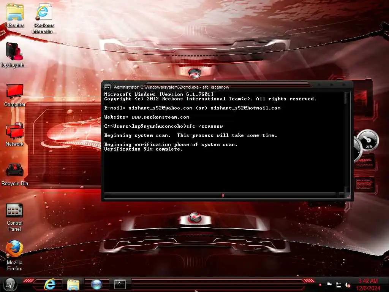
Task: Click 'Beginning verification phase of system scan.' line
Action: click(171, 144)
